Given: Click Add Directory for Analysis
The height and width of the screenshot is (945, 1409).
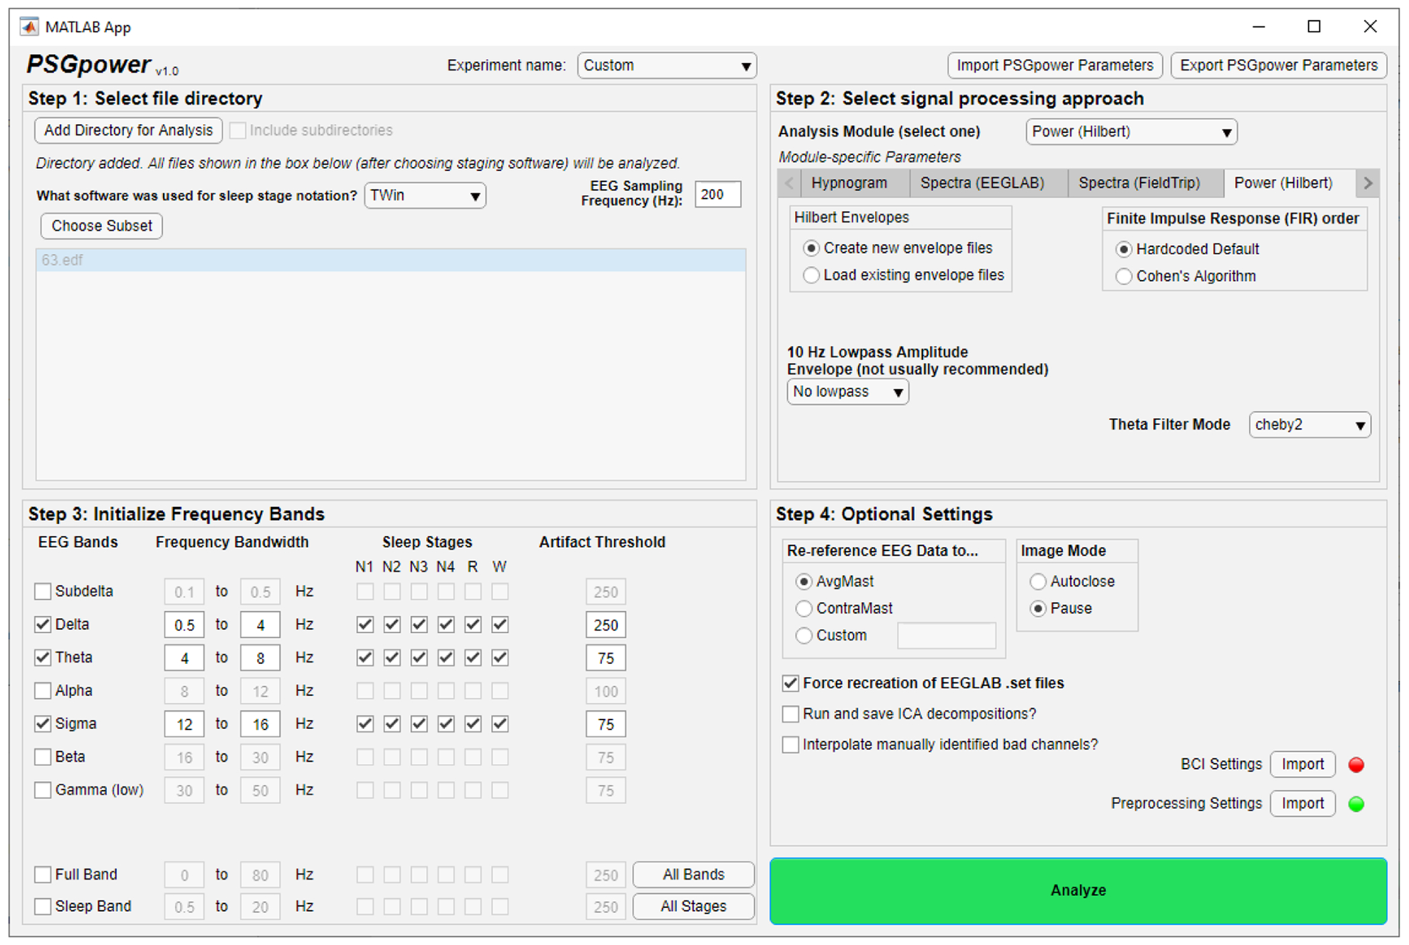Looking at the screenshot, I should point(128,130).
